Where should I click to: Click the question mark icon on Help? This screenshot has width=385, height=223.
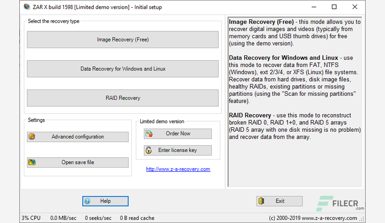(87, 201)
